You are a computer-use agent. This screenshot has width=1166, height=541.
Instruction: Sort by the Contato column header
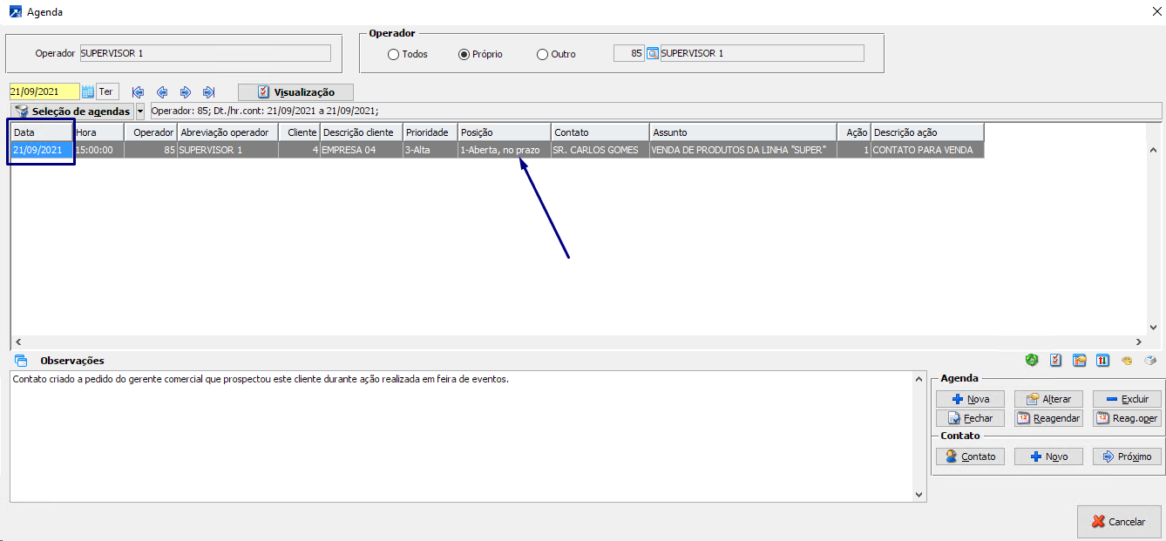tap(600, 132)
